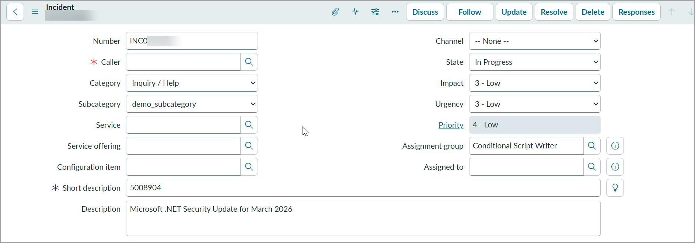The height and width of the screenshot is (243, 695).
Task: Click the Delete button
Action: pos(593,12)
